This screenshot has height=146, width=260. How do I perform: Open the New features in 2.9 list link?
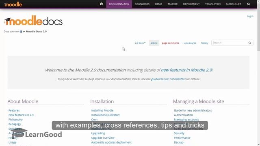21,115
